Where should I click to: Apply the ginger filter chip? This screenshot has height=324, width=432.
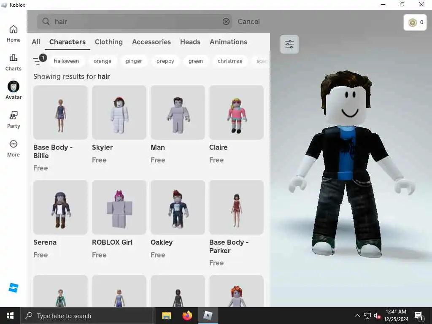pyautogui.click(x=134, y=61)
